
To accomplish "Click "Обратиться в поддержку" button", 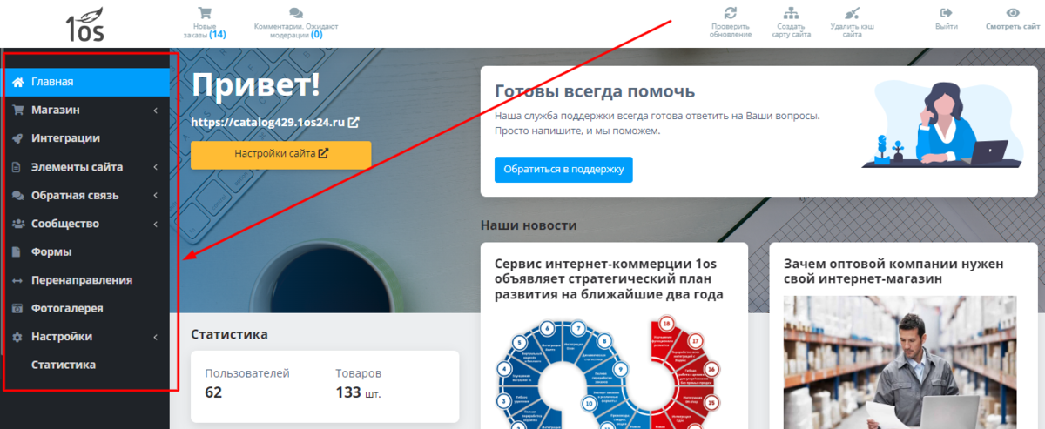I will click(563, 169).
